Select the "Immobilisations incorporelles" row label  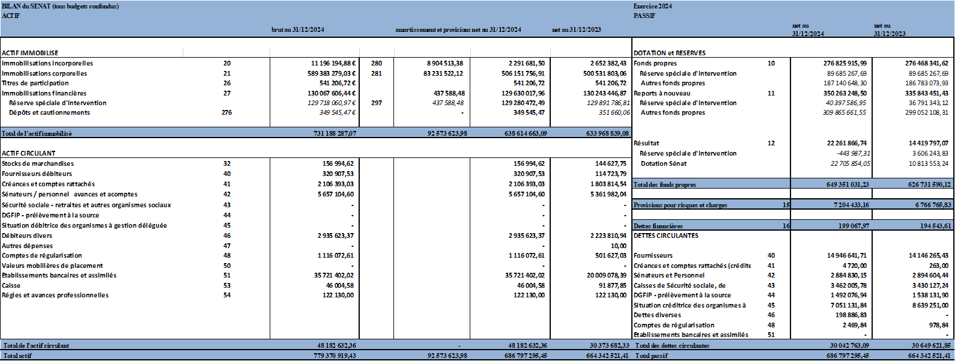point(47,63)
